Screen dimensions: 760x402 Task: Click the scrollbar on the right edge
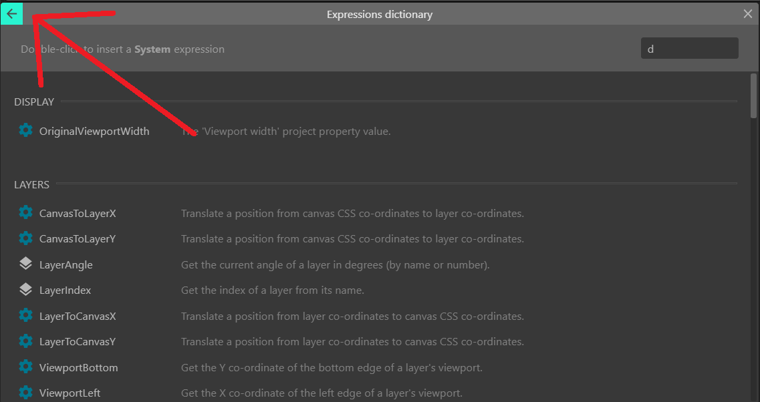point(755,93)
